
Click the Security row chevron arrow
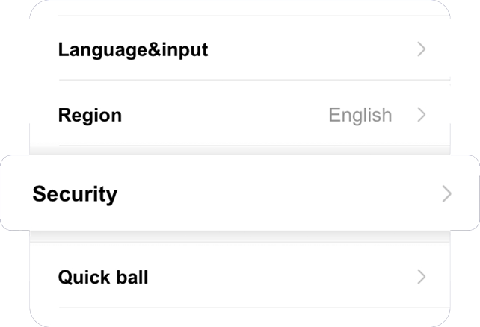click(446, 193)
